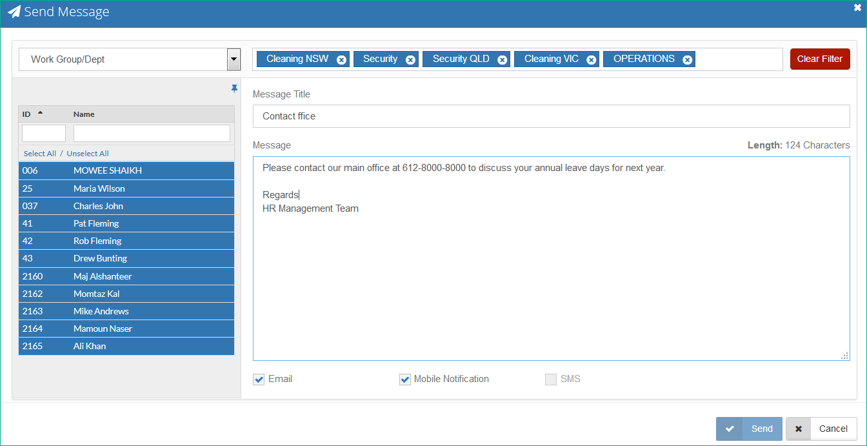Image resolution: width=867 pixels, height=446 pixels.
Task: Click the pin icon above recipient list
Action: (x=234, y=88)
